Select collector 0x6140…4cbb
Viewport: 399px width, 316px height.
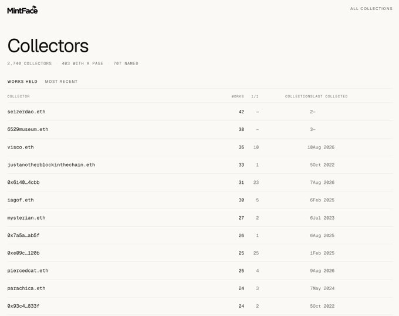click(23, 182)
